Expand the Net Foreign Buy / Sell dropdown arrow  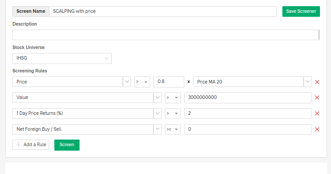(157, 129)
